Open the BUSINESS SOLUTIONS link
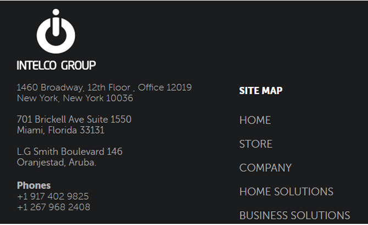Screen dimensions: 368x225 (294, 215)
